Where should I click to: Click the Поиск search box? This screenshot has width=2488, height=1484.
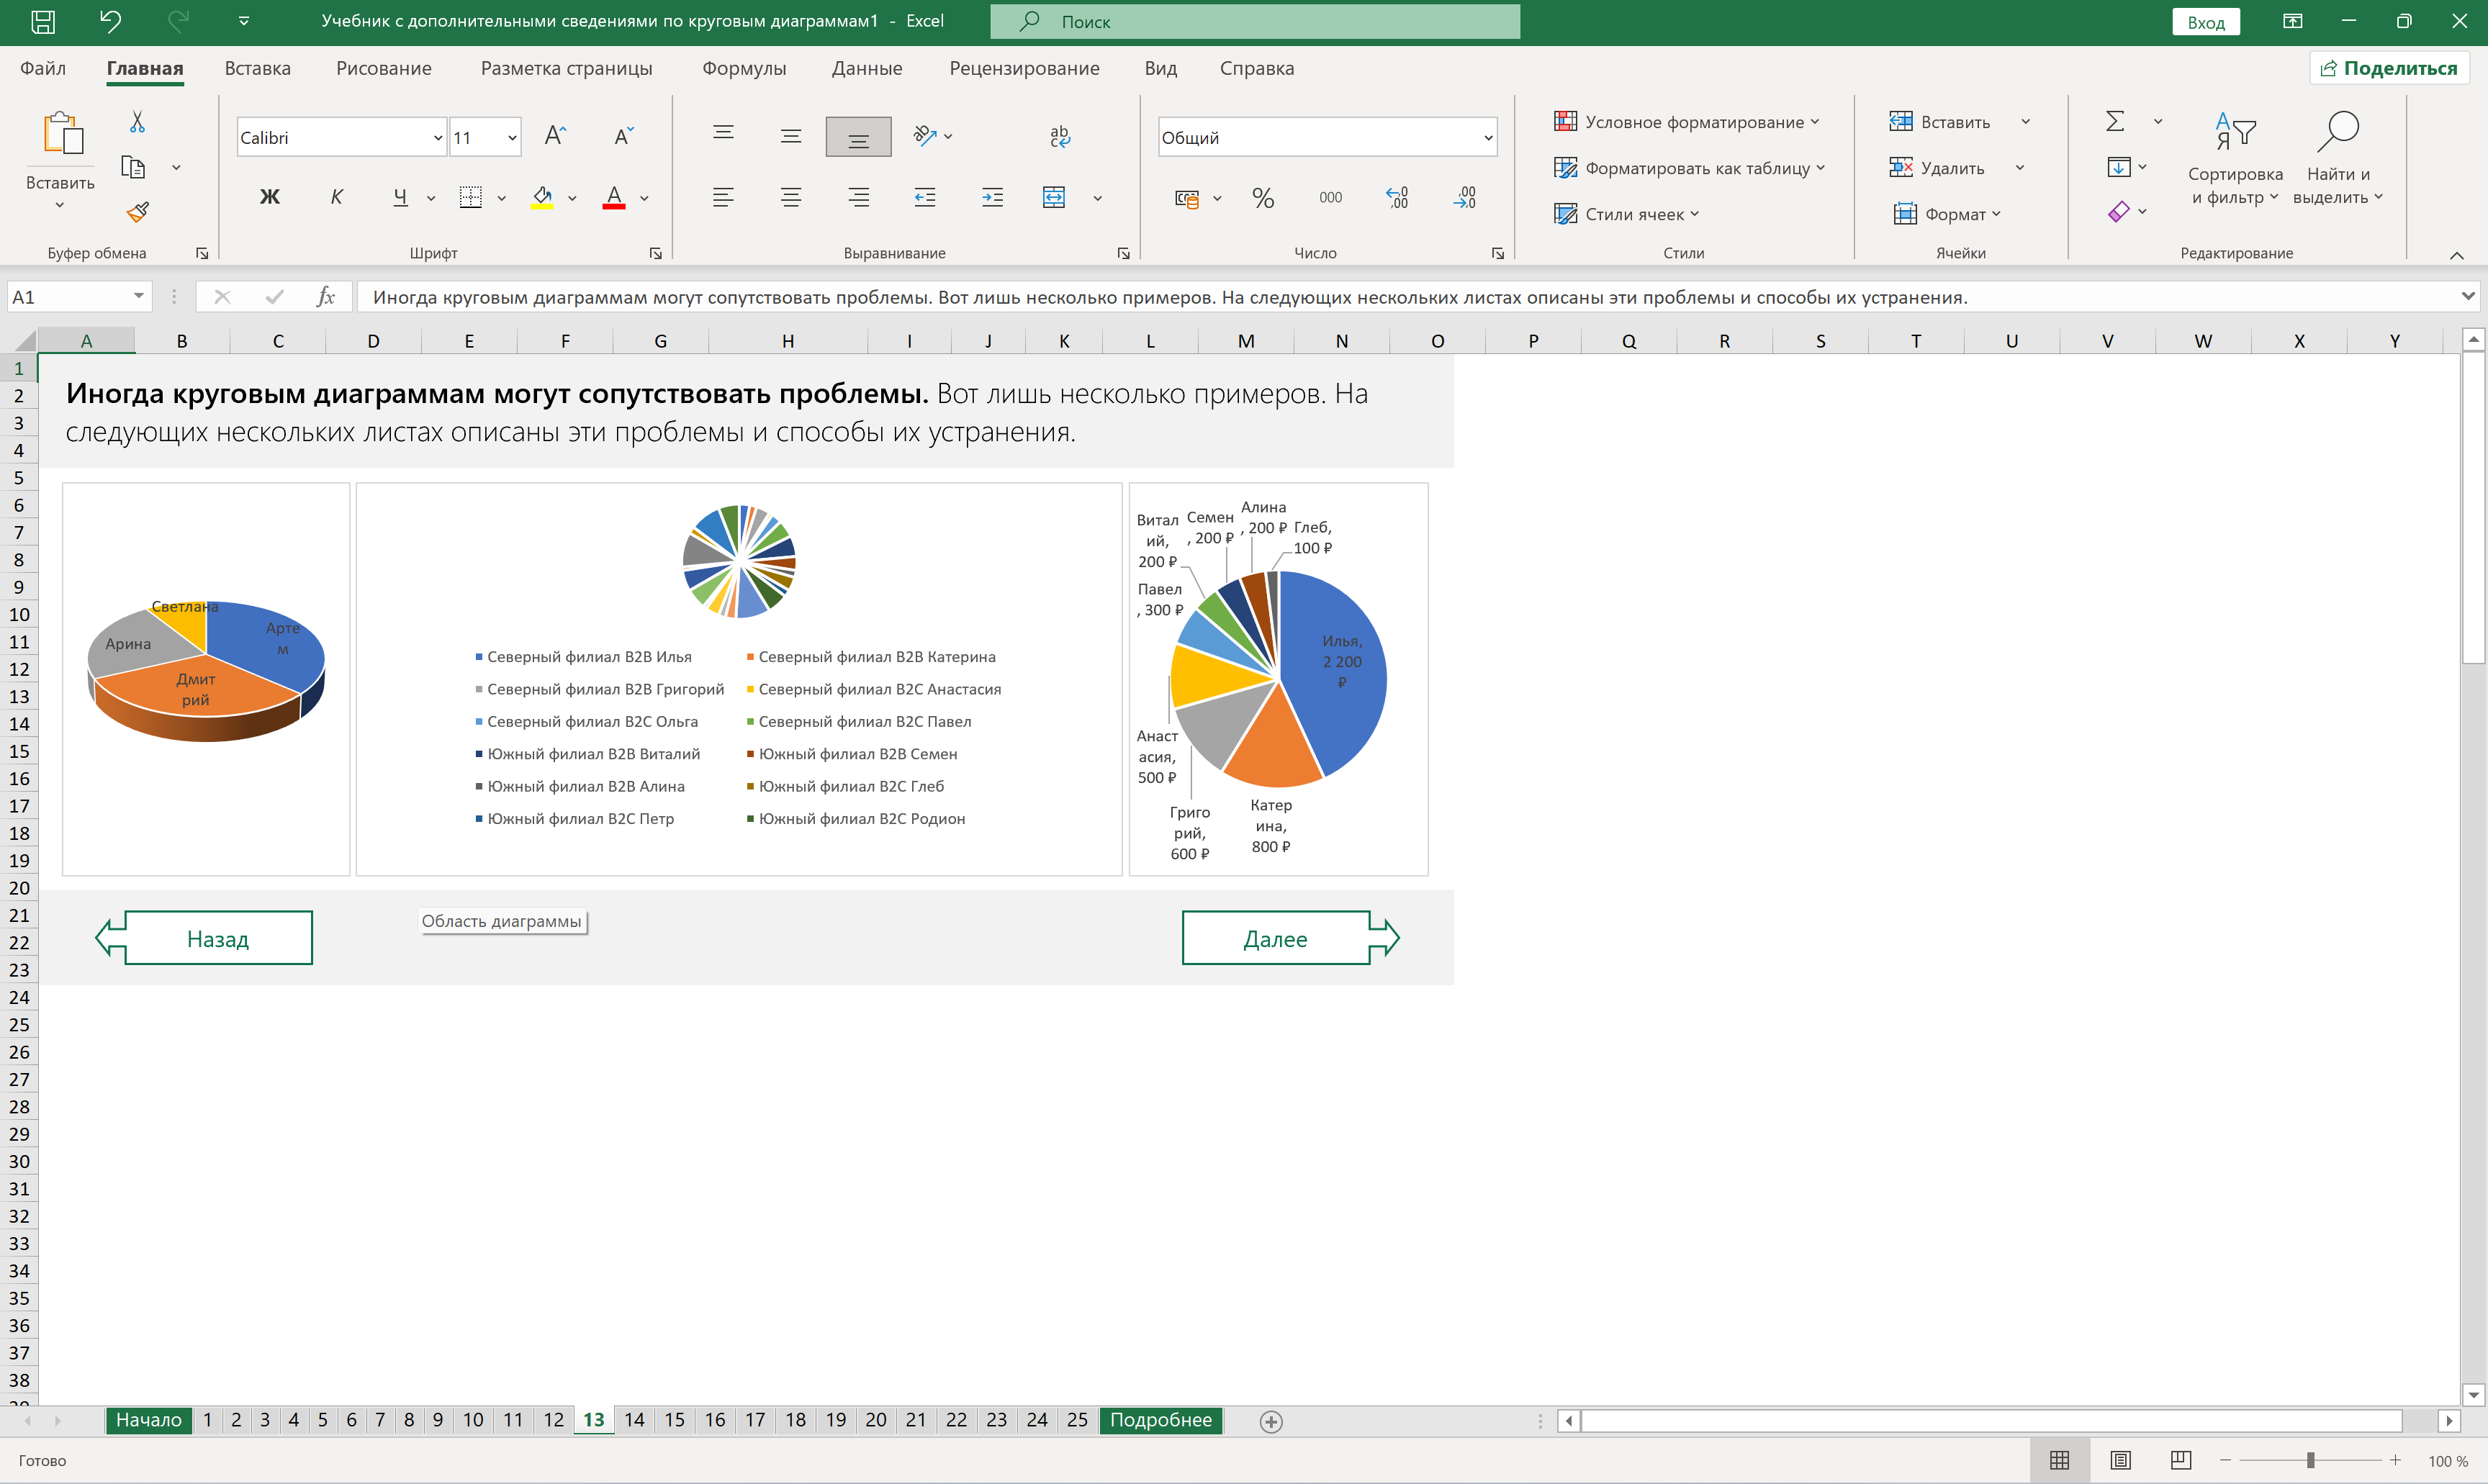click(1255, 21)
